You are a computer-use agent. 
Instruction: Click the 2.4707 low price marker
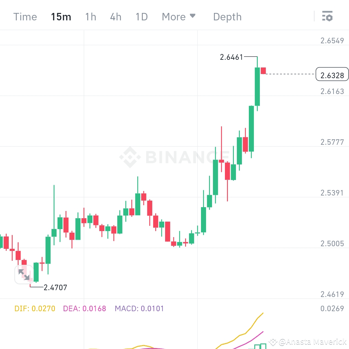click(55, 287)
